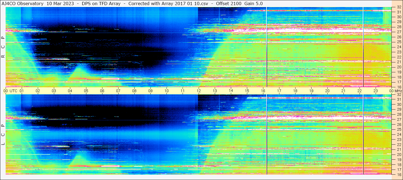Click the 26 MHz label on LCP panel
The image size is (403, 180).
click(399, 125)
